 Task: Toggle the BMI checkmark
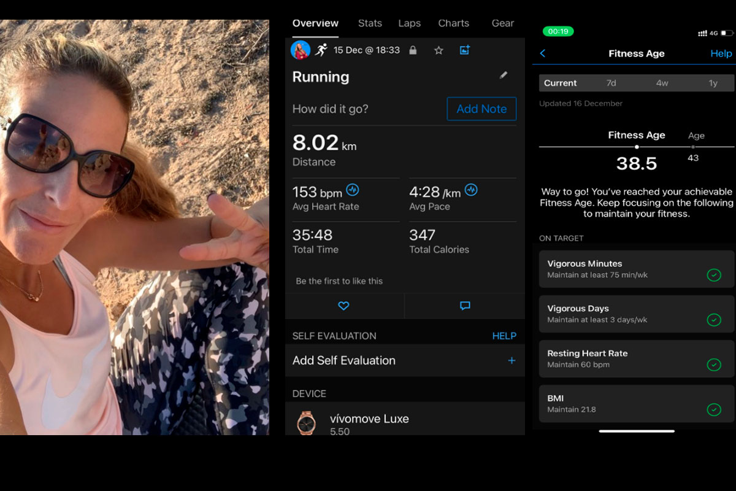pos(714,409)
